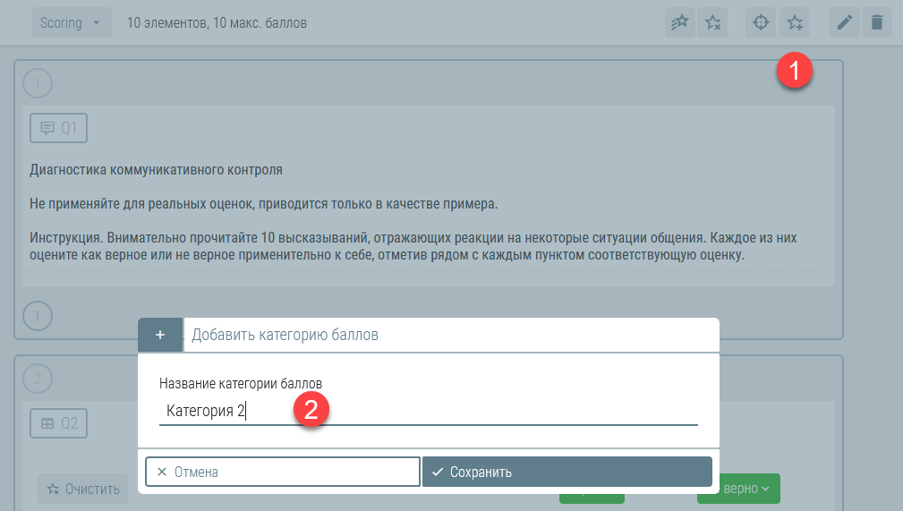Click the auto-assign stars icon
Screen dimensions: 903x511
tap(679, 23)
